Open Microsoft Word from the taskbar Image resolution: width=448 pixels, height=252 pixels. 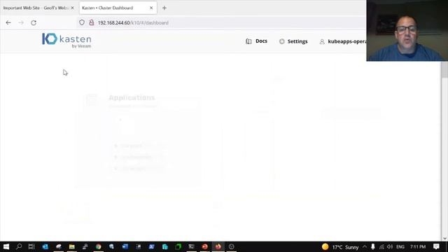coord(125,246)
